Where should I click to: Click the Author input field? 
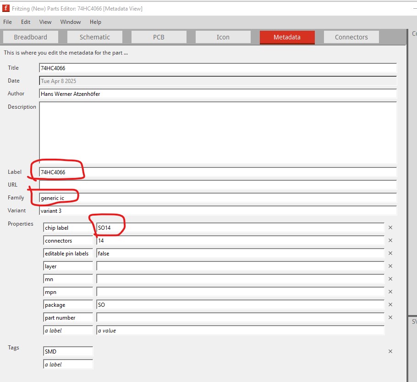[x=218, y=94]
